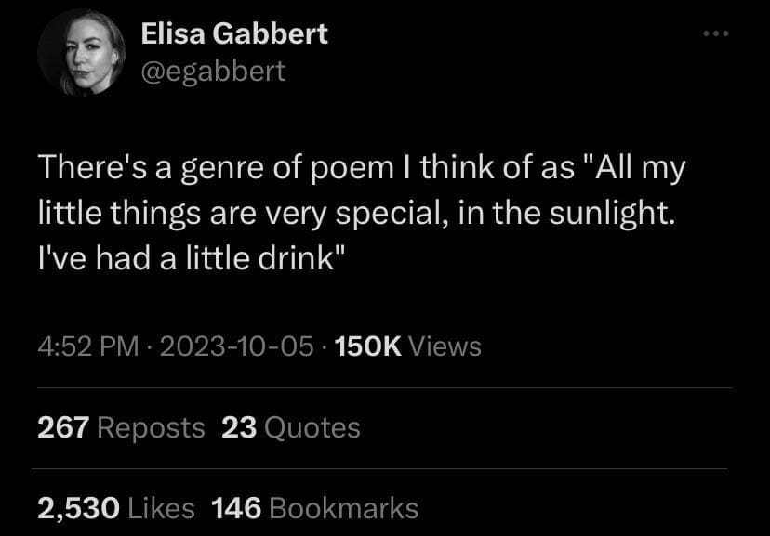Image resolution: width=770 pixels, height=536 pixels.
Task: Click the "I've had a little drink" line
Action: coord(186,258)
